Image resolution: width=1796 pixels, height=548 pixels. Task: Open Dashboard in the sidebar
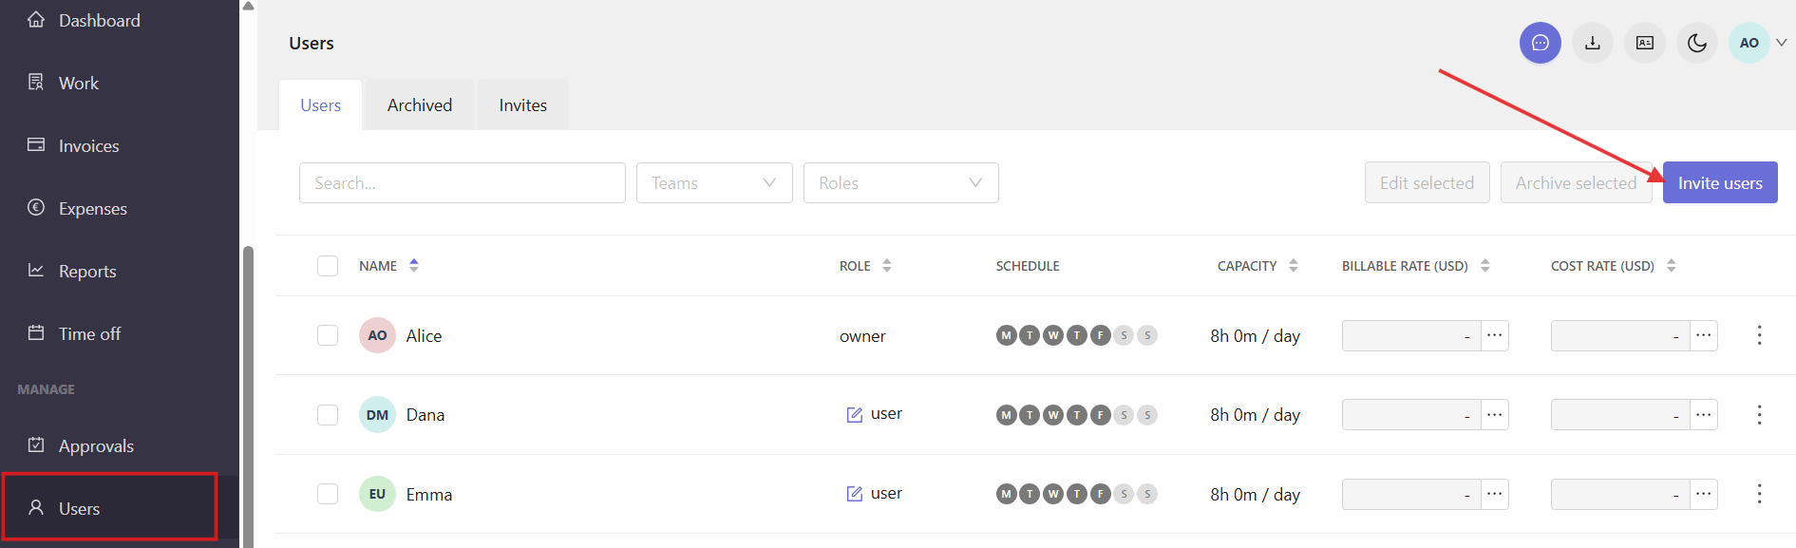click(120, 20)
